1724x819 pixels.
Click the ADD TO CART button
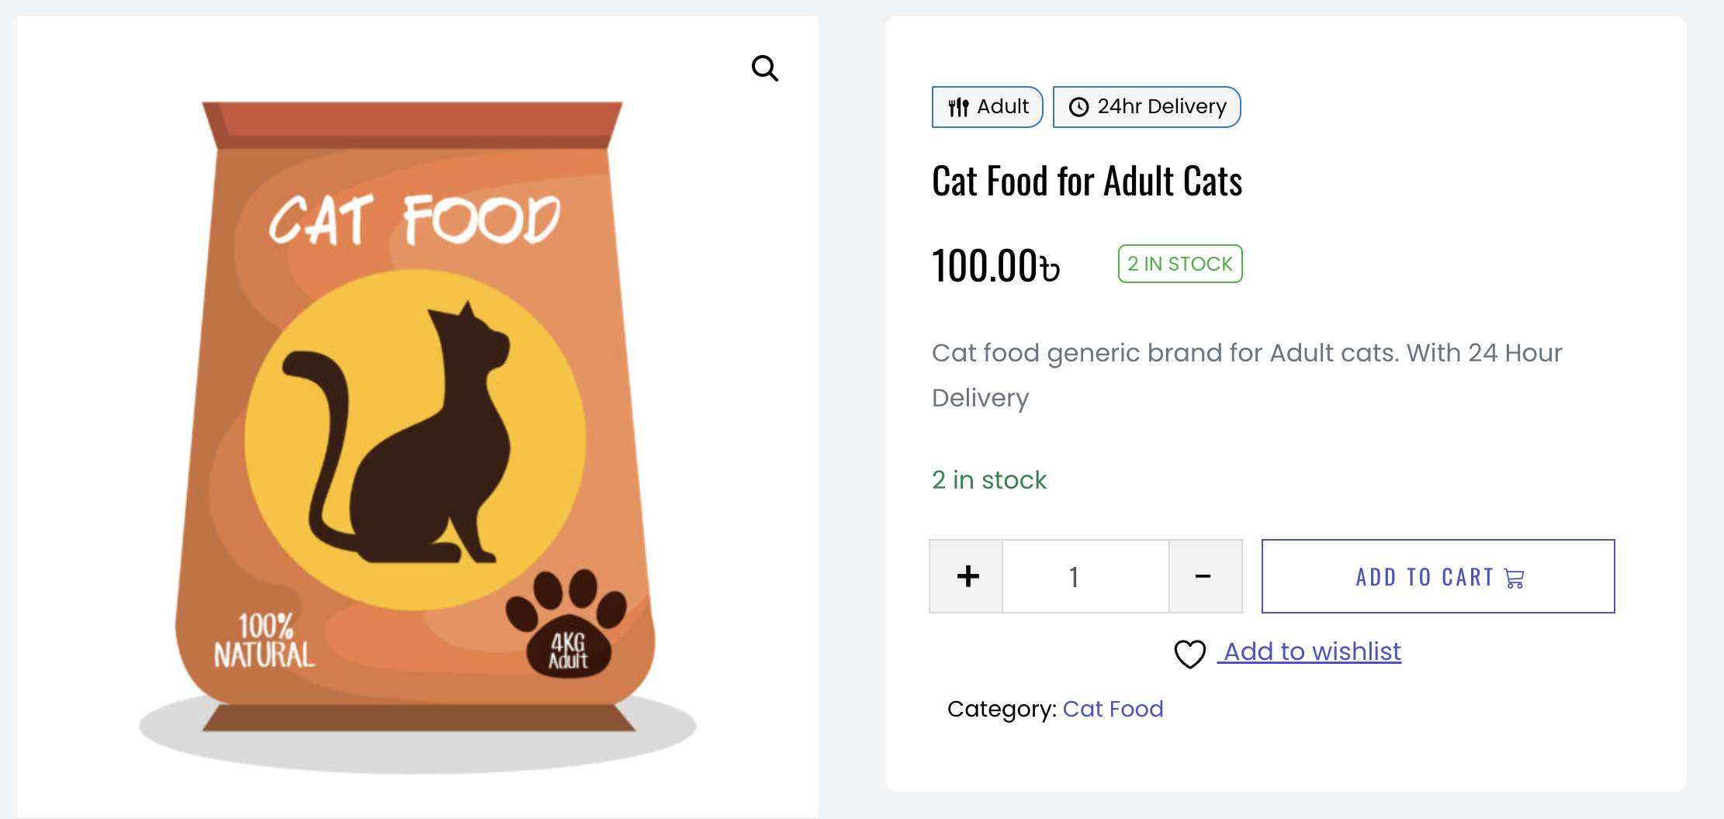click(x=1437, y=576)
